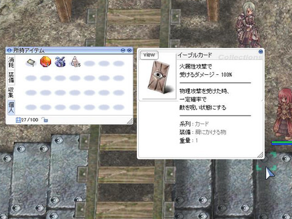This screenshot has height=219, width=292.
Task: Click the red-haired character at right edge
Action: point(283,114)
